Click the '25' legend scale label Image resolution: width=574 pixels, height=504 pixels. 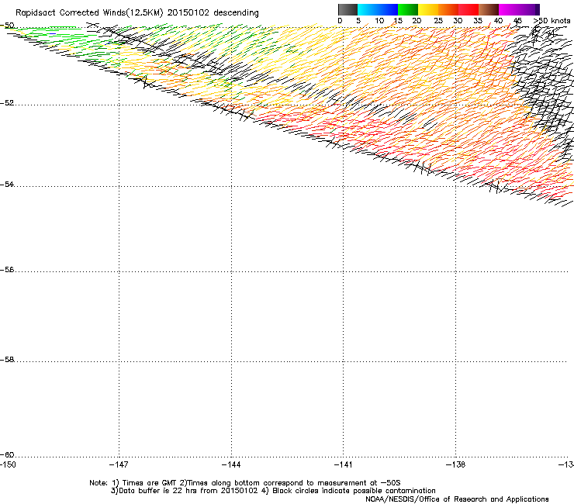tap(438, 21)
